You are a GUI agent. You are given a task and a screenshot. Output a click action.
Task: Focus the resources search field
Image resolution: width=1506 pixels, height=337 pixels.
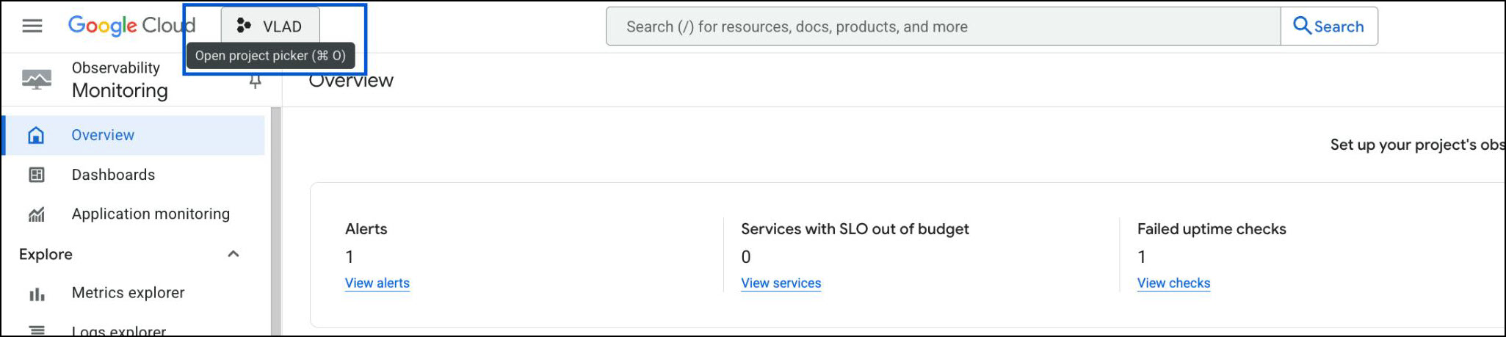pos(943,26)
